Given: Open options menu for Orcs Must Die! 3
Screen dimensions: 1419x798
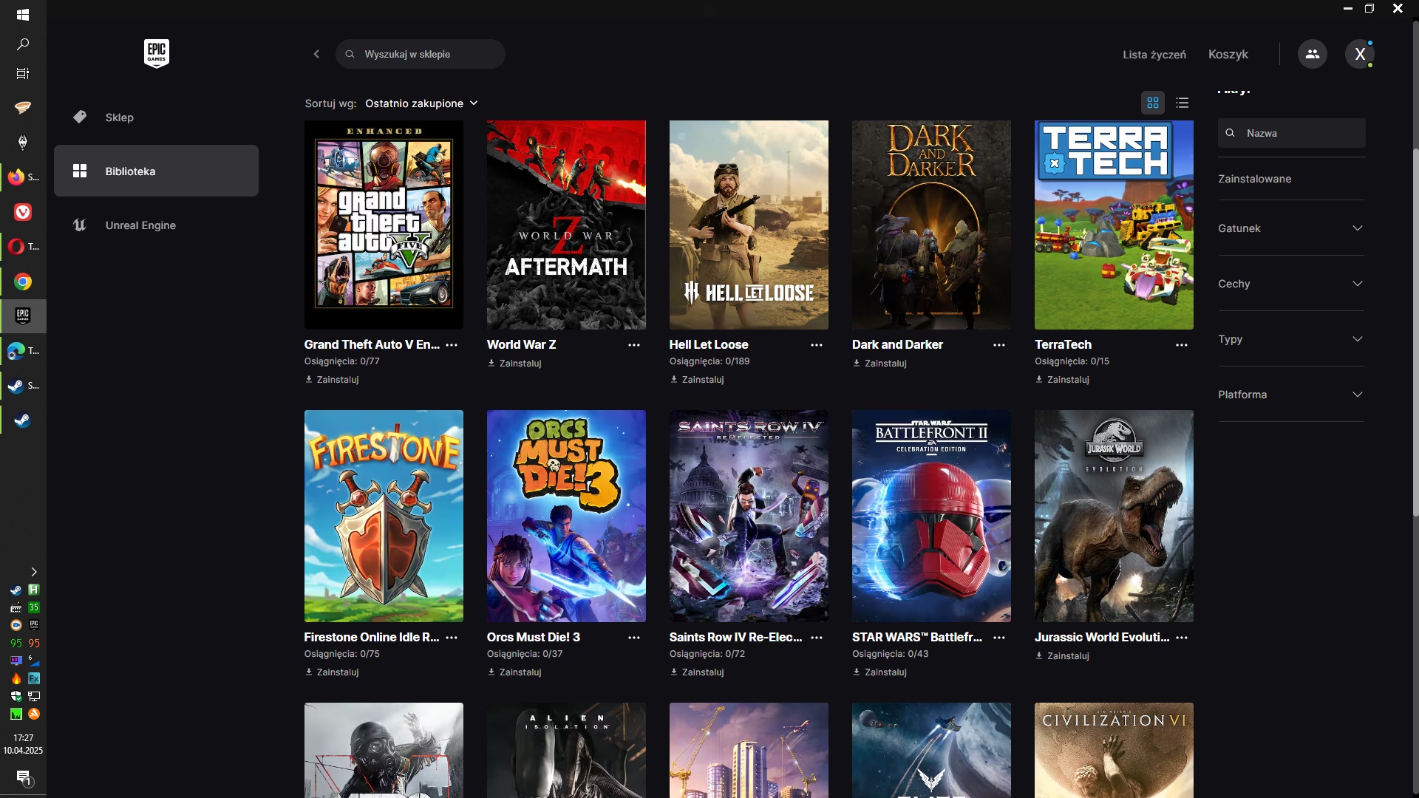Looking at the screenshot, I should pos(633,638).
